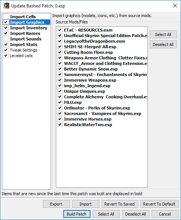Viewport: 181px width, 220px height.
Task: Select the Import Inventory patcher entry
Action: (x=29, y=28)
